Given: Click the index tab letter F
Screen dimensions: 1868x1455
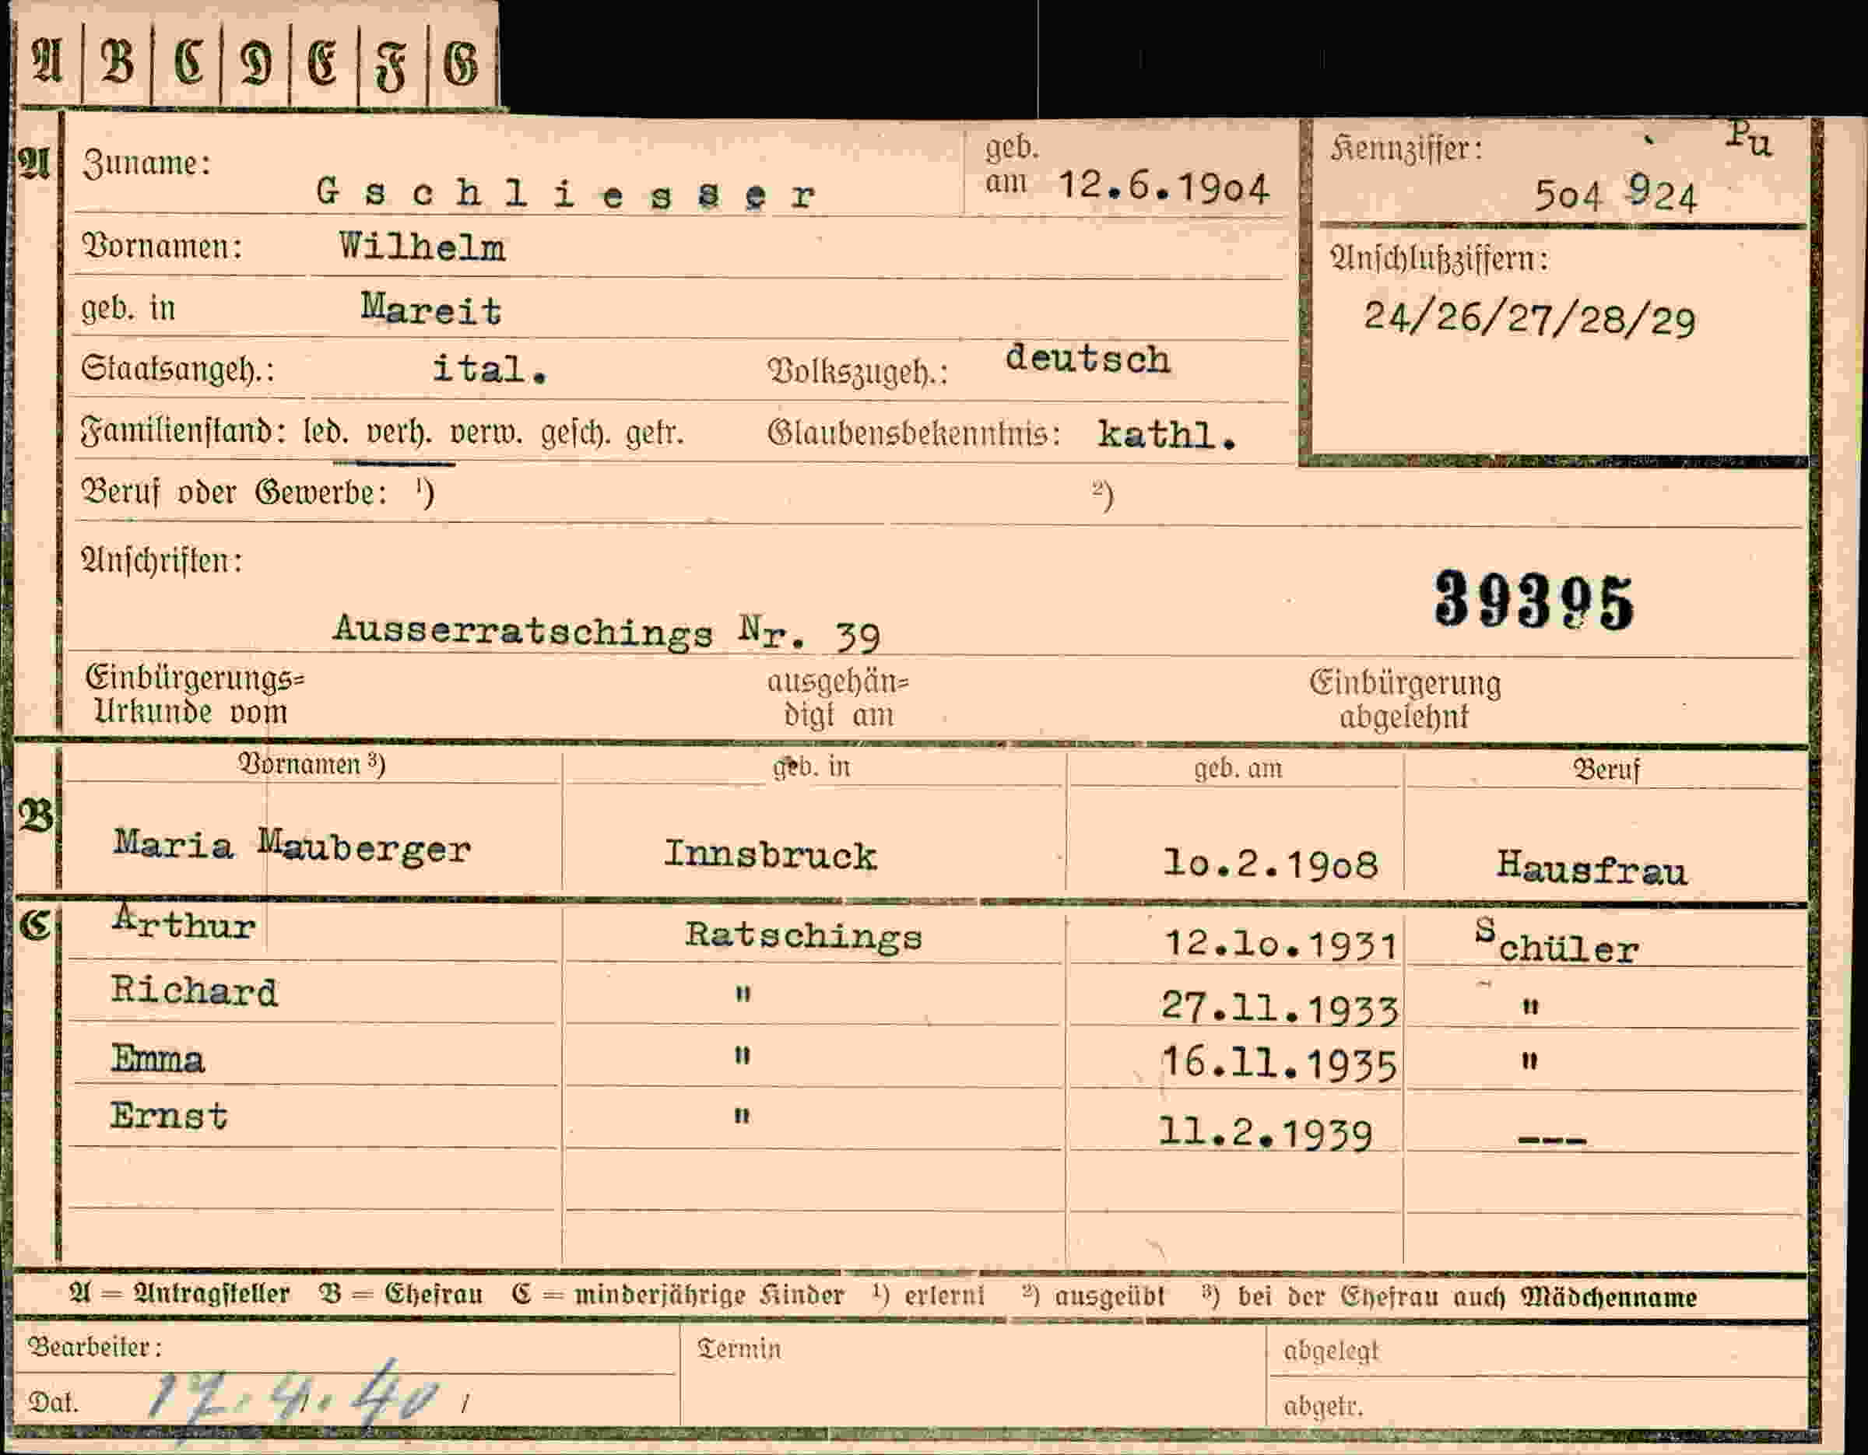Looking at the screenshot, I should 391,68.
